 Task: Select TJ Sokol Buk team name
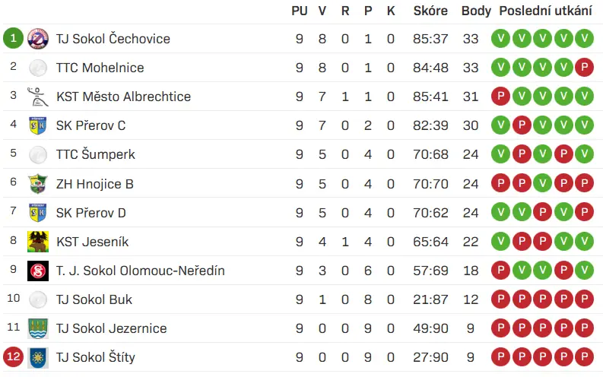[x=94, y=299]
